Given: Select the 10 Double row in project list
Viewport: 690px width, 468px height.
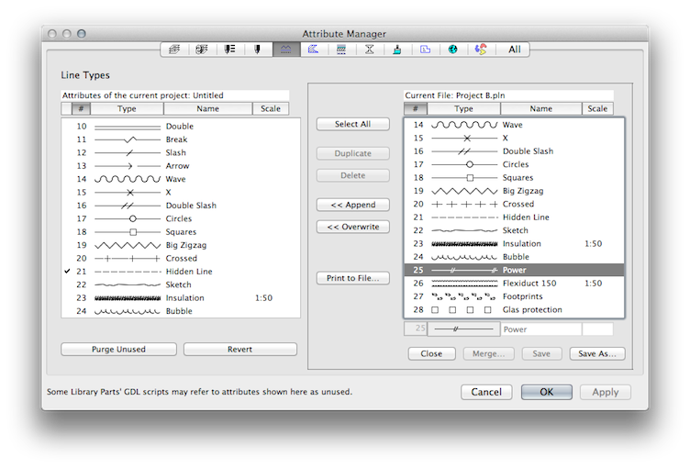Looking at the screenshot, I should (181, 127).
